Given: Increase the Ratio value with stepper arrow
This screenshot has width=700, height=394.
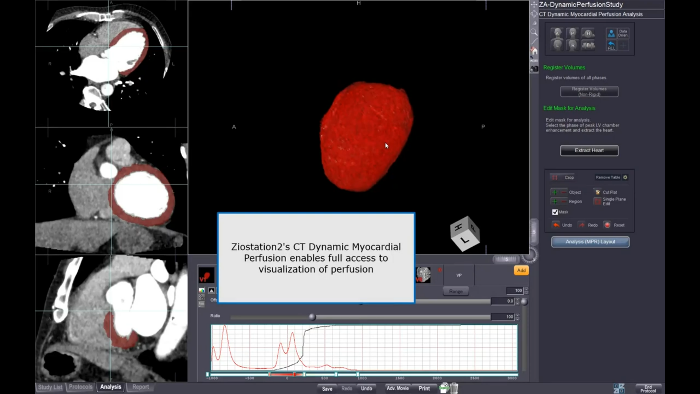Looking at the screenshot, I should [x=517, y=315].
